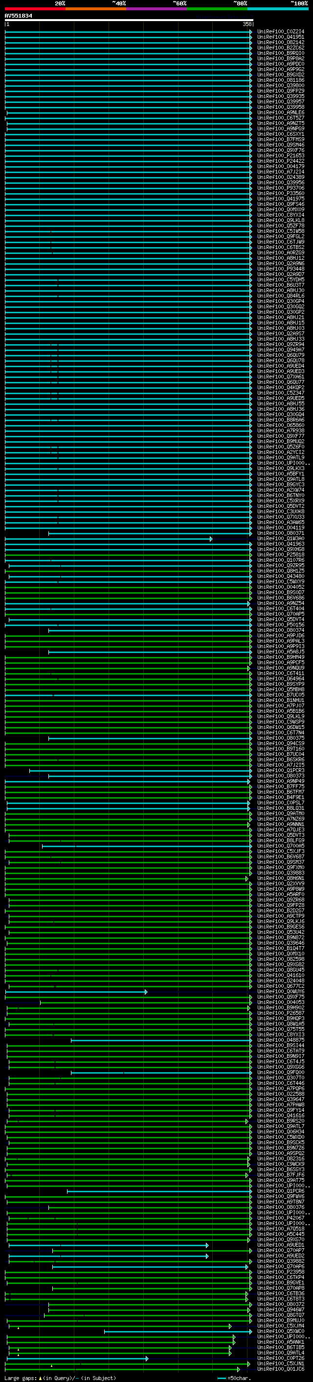Select label UniRef100_P25818

[281, 555]
